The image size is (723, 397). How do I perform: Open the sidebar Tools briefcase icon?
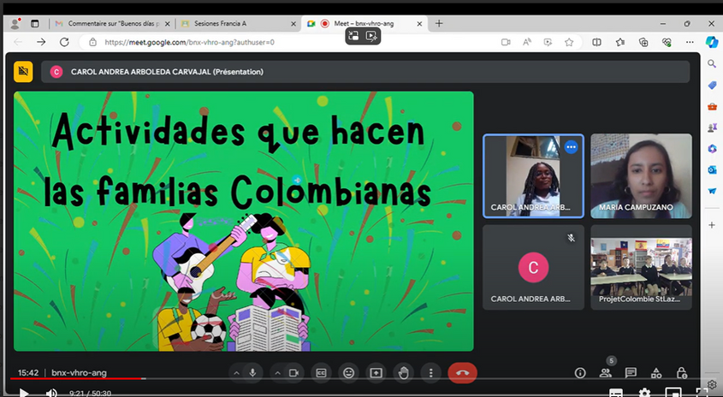coord(712,106)
